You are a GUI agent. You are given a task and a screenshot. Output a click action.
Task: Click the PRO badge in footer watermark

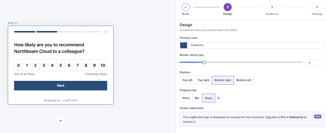coord(317,117)
